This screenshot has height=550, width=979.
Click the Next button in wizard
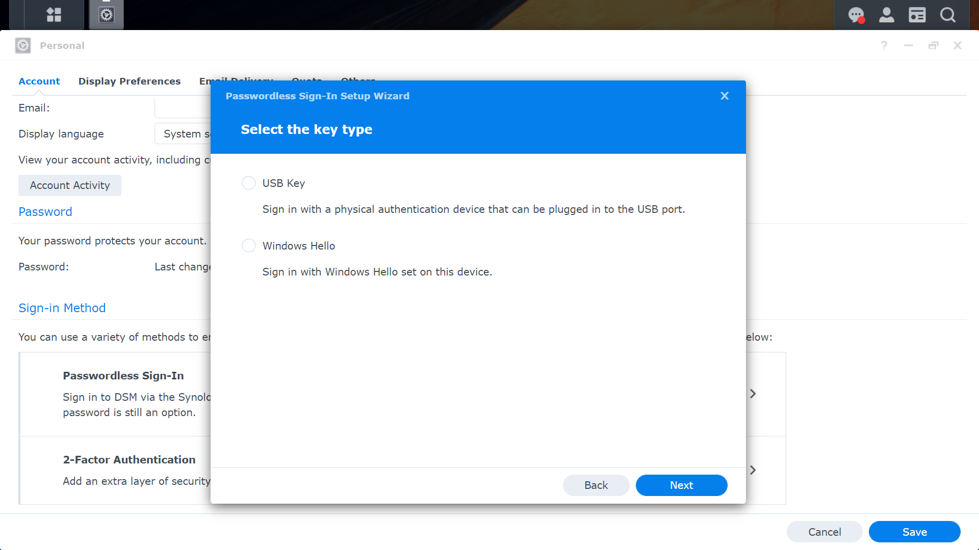coord(681,485)
